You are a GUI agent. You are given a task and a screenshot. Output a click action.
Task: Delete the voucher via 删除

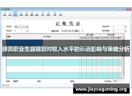coord(32,14)
